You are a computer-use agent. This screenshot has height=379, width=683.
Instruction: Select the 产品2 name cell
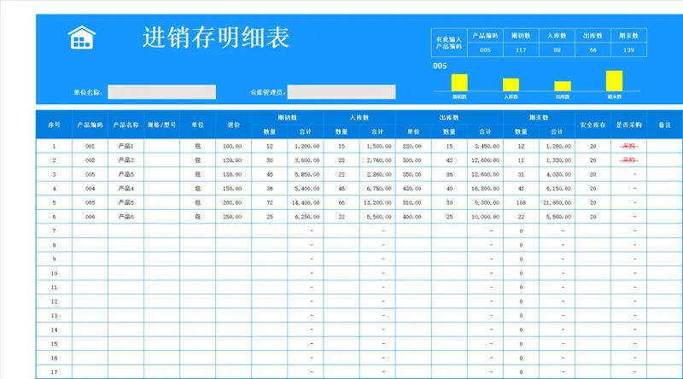[126, 160]
